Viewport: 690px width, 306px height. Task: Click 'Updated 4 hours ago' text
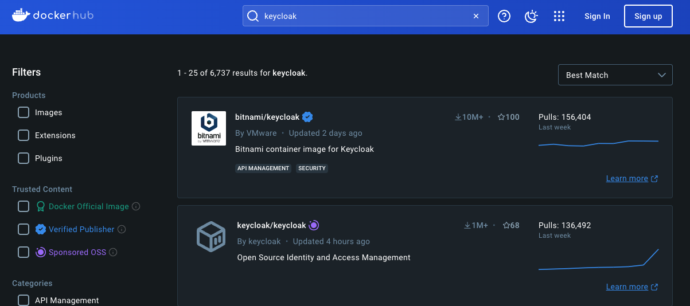click(332, 241)
